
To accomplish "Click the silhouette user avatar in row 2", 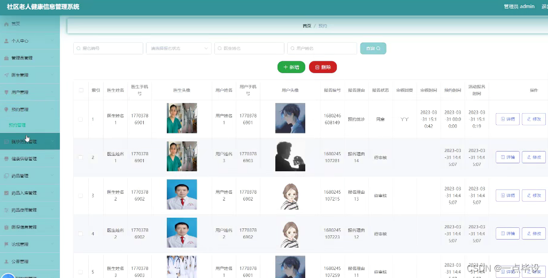I will tap(290, 156).
